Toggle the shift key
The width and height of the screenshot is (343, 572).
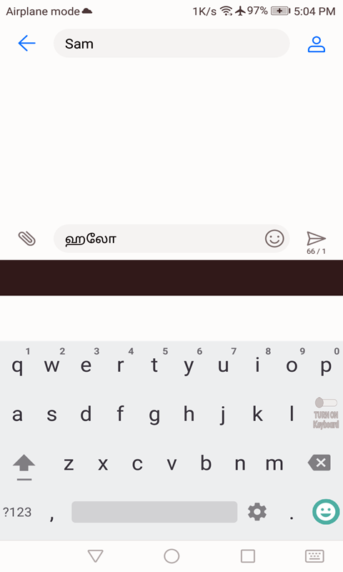(x=24, y=467)
